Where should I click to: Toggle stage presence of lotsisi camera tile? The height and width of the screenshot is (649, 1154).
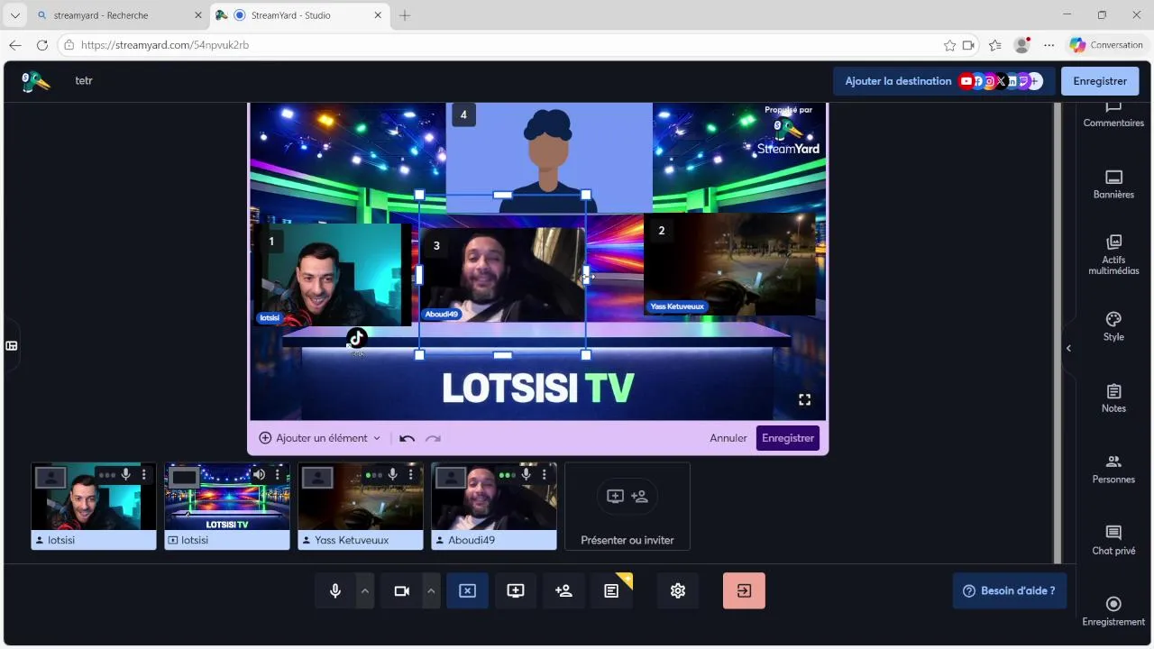51,477
